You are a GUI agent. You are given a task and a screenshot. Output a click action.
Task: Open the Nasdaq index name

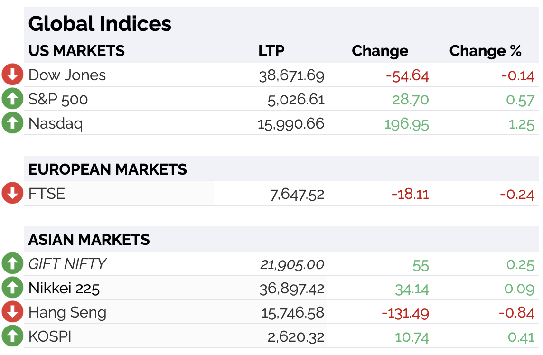point(56,124)
